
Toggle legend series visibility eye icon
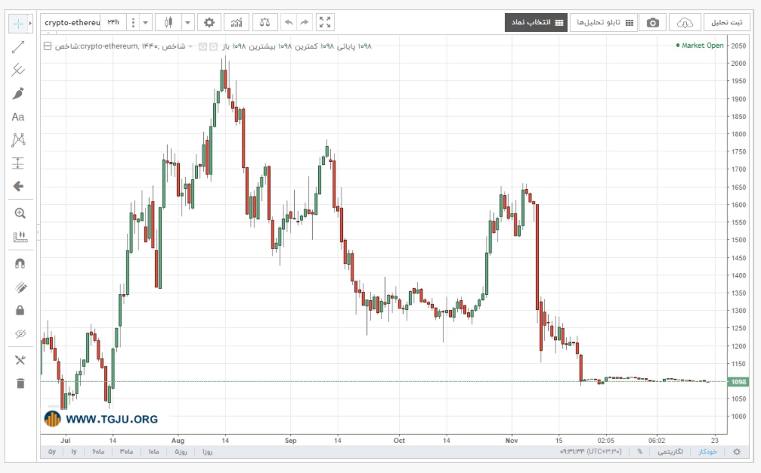point(202,46)
